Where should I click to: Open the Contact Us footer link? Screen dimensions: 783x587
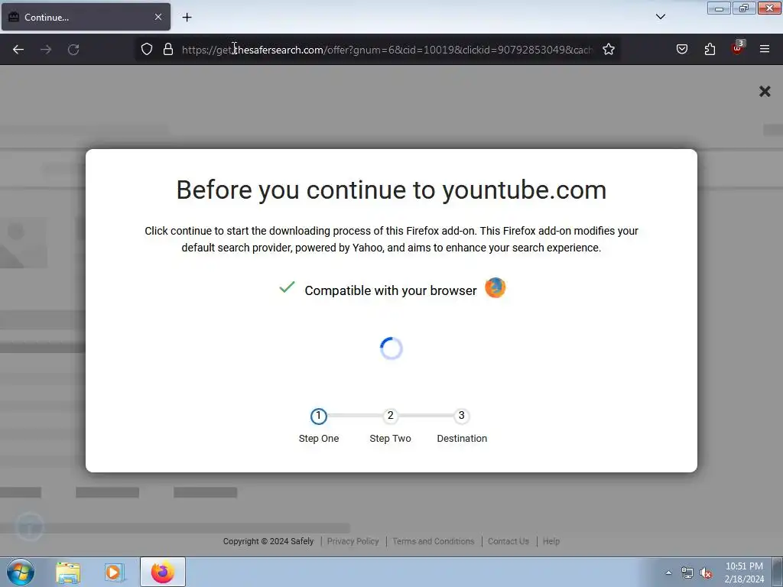pyautogui.click(x=508, y=541)
